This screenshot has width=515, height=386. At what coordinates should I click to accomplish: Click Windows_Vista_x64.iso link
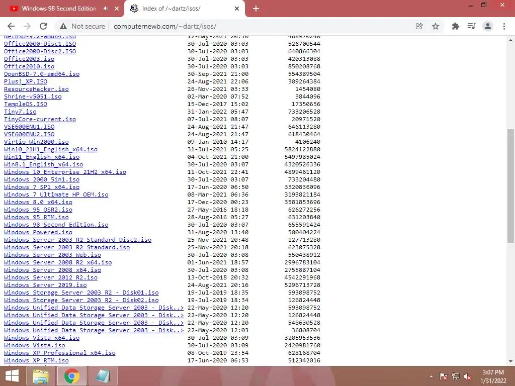point(42,338)
